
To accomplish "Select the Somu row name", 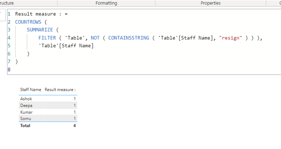I will point(26,118).
